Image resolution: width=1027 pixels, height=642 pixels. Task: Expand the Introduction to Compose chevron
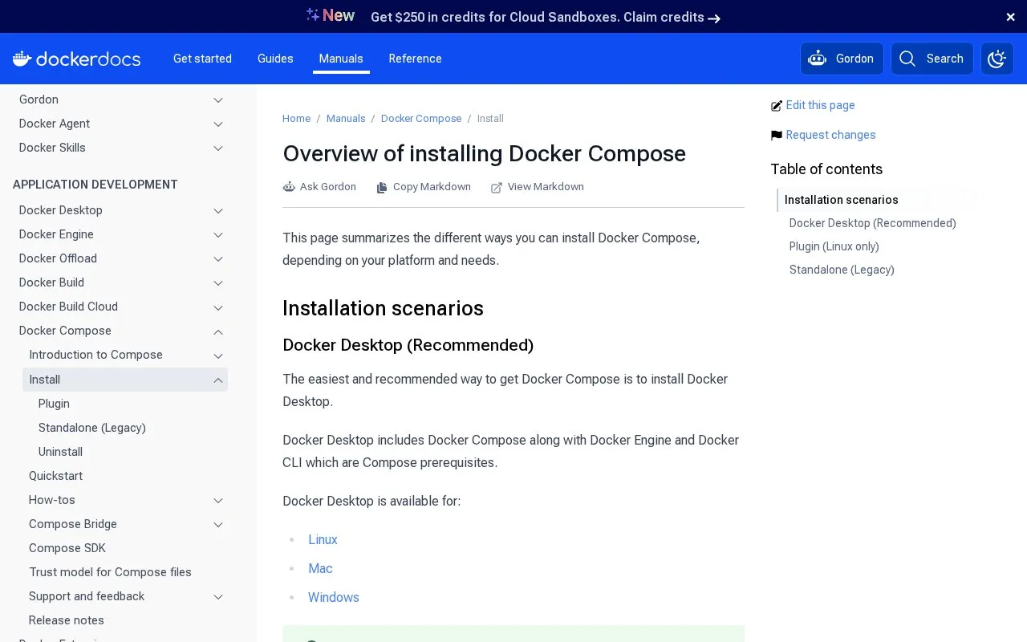point(218,356)
